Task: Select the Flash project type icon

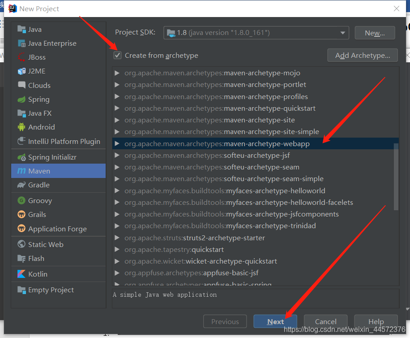Action: tap(21, 258)
